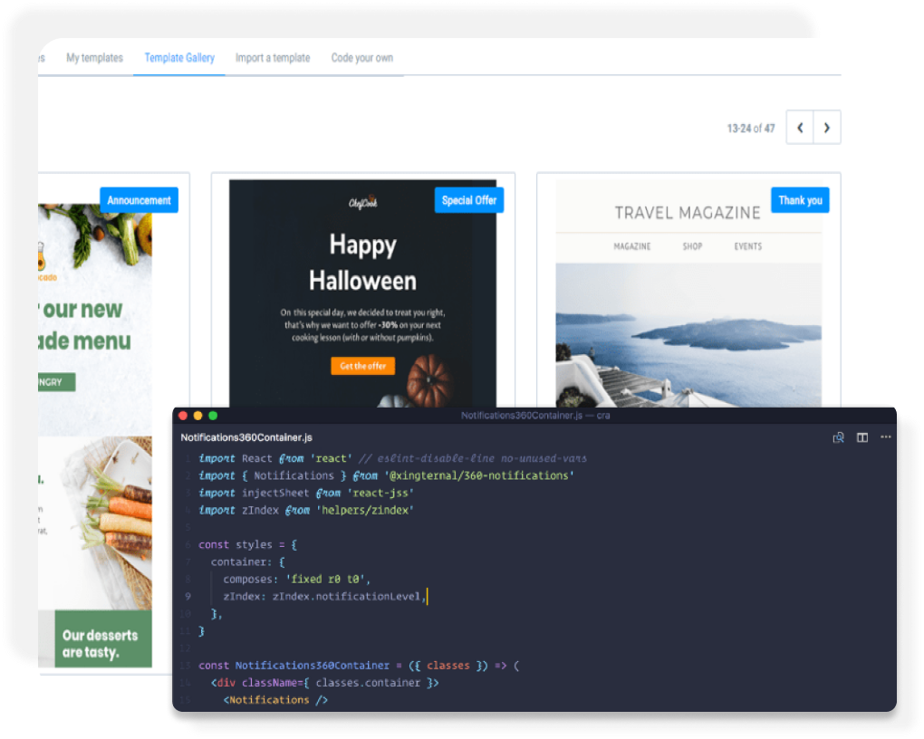Image resolution: width=924 pixels, height=739 pixels.
Task: Switch to My templates tab
Action: point(94,58)
